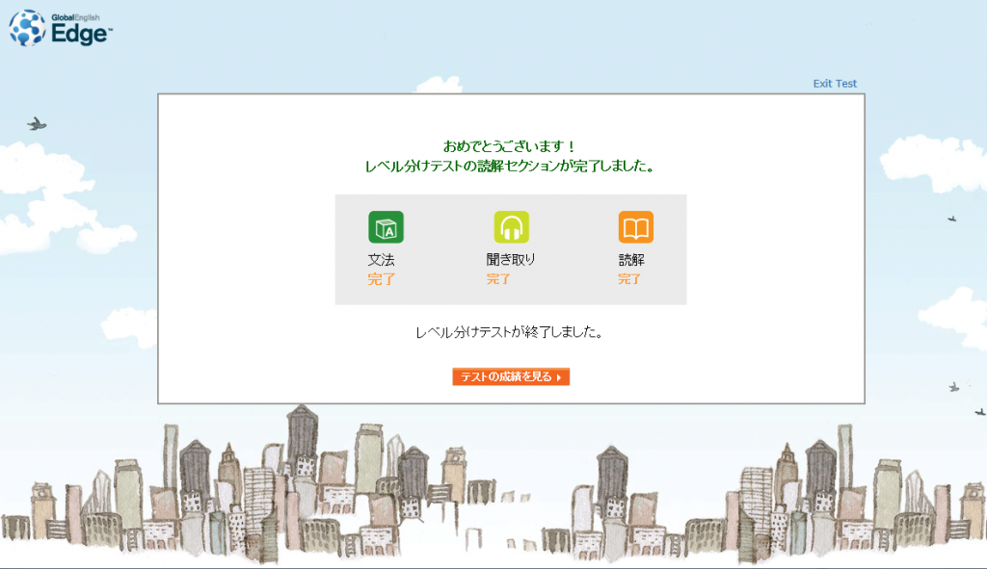Click the green 文法 grammar cube icon

(386, 227)
